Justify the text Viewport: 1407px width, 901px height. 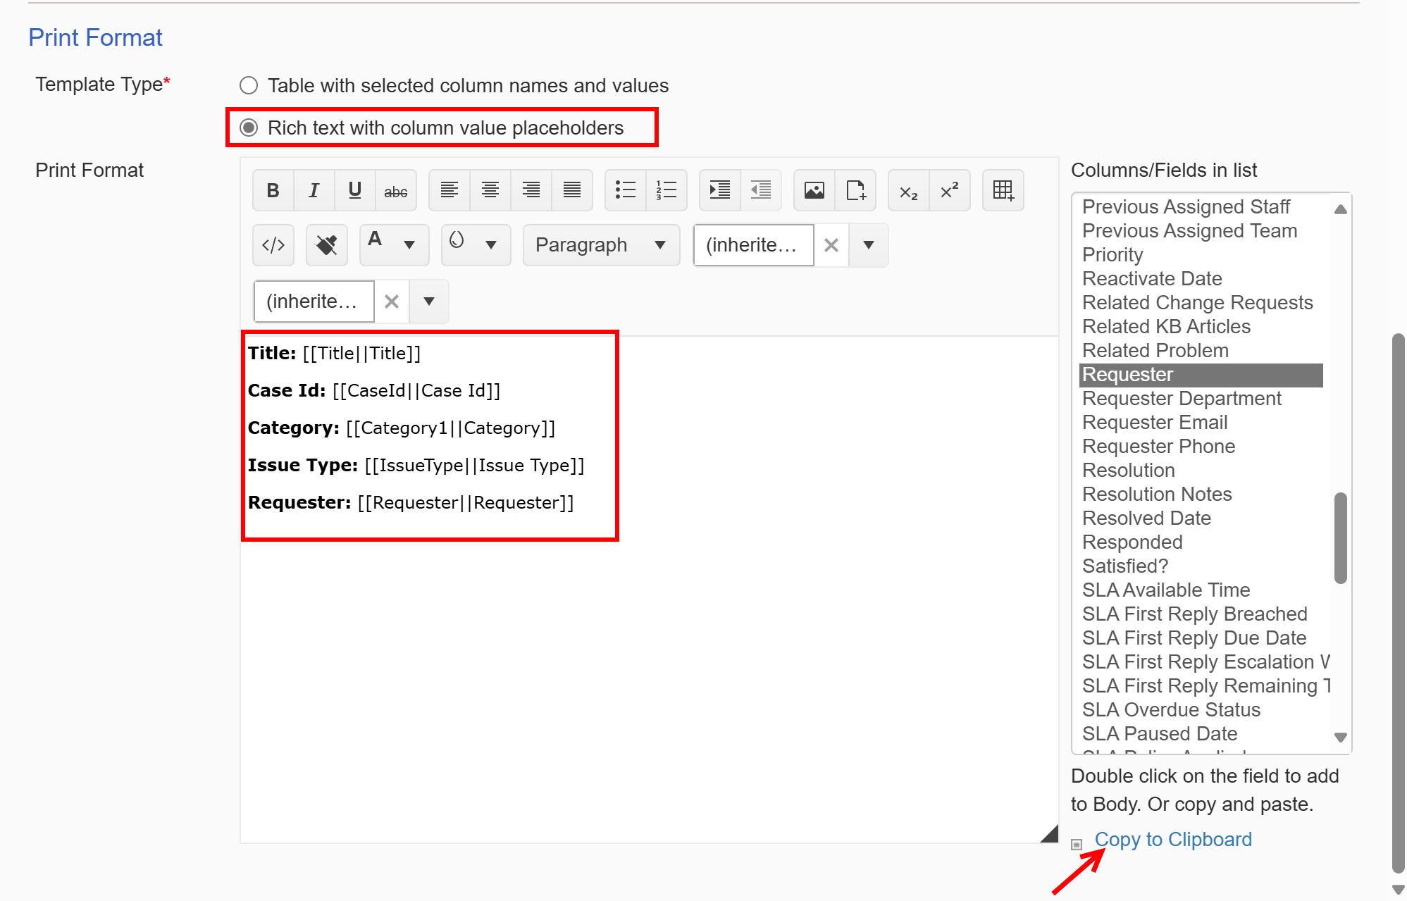click(572, 190)
